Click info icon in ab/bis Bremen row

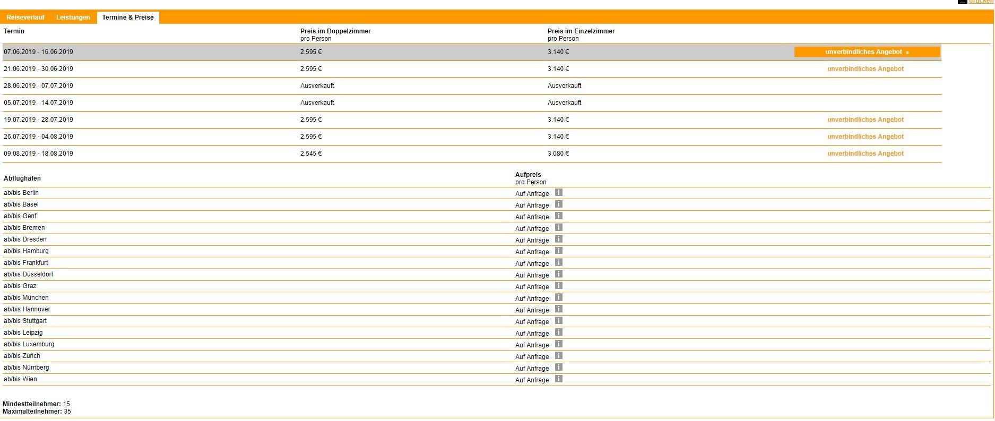[558, 227]
